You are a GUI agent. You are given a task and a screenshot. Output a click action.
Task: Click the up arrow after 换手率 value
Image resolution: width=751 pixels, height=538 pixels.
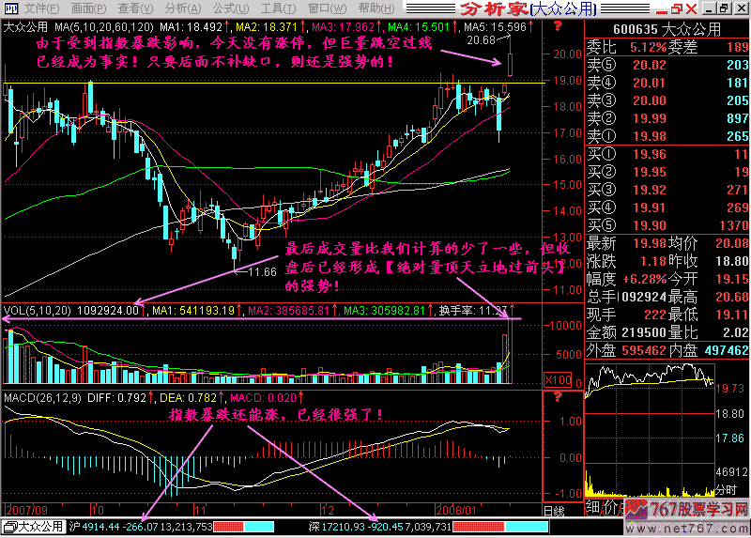click(513, 310)
